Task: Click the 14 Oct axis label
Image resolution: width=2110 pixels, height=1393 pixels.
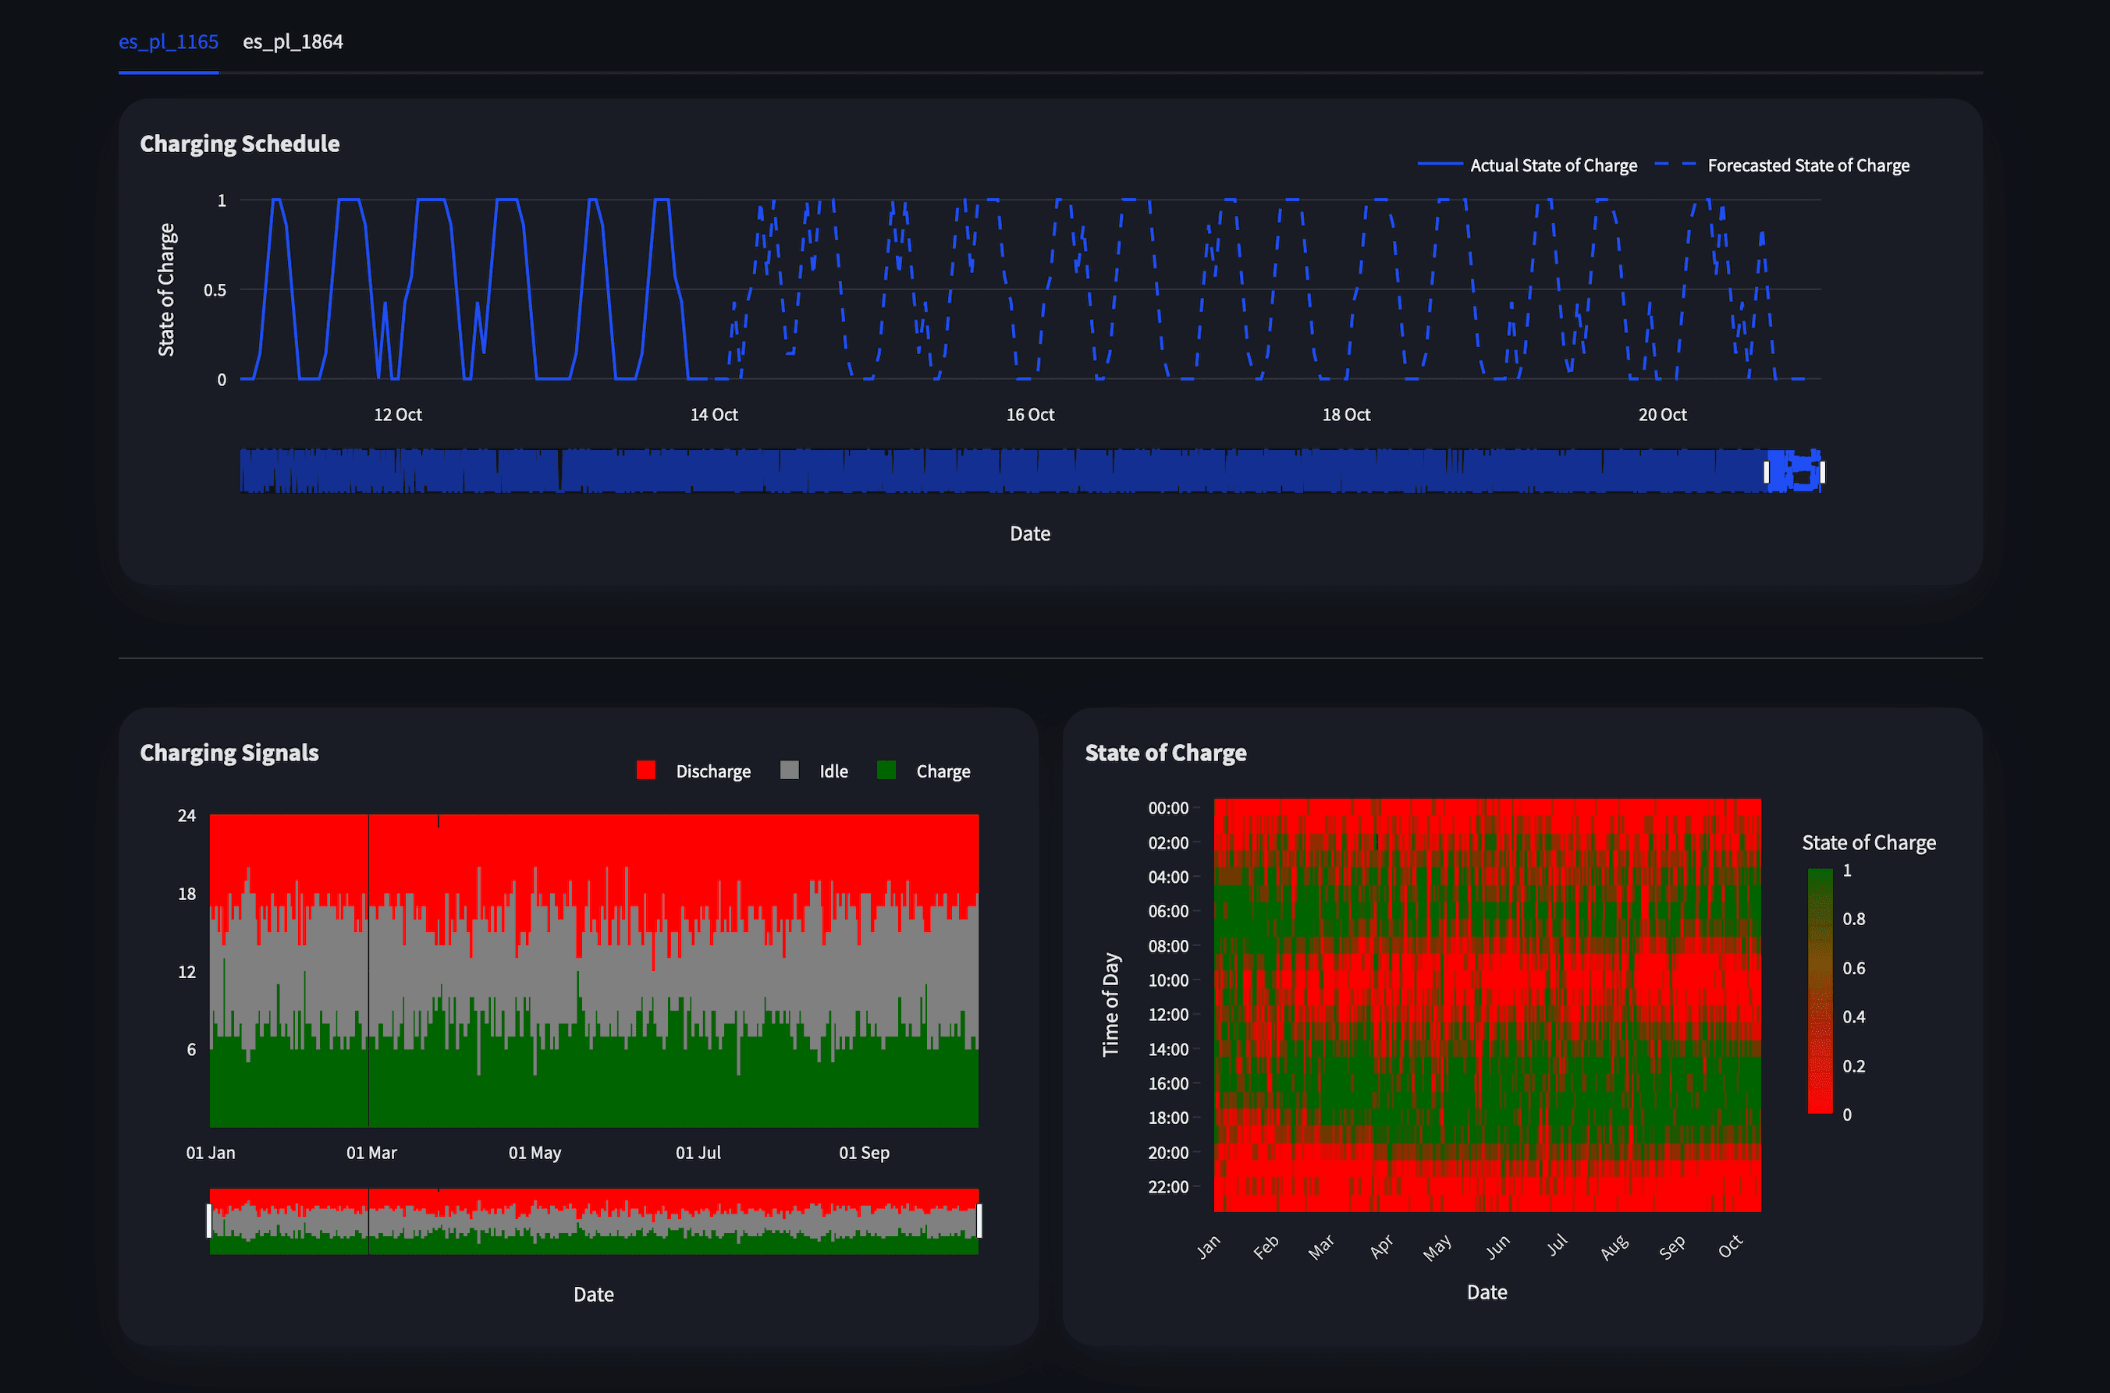Action: coord(714,415)
